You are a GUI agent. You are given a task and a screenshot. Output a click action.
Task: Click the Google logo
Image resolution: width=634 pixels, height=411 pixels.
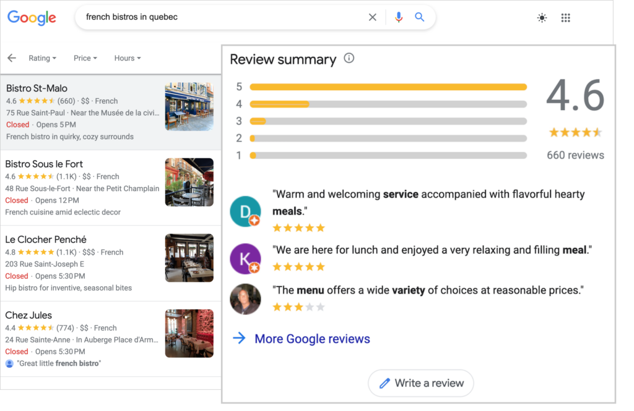pos(32,17)
